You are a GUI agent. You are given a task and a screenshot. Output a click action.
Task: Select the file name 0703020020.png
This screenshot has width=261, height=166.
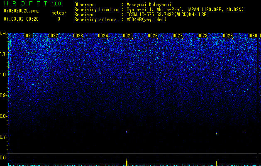(21, 11)
